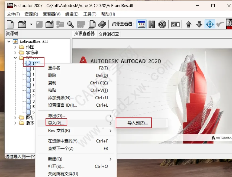This screenshot has height=177, width=232.
Task: Choose 关闭所有文件(U) in the context menu
Action: 76,174
